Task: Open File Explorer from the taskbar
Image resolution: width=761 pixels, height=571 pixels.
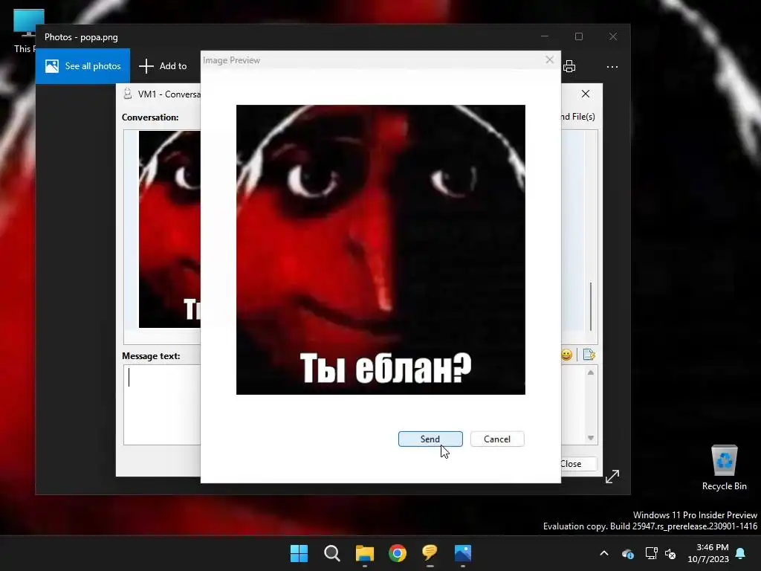Action: click(x=364, y=553)
